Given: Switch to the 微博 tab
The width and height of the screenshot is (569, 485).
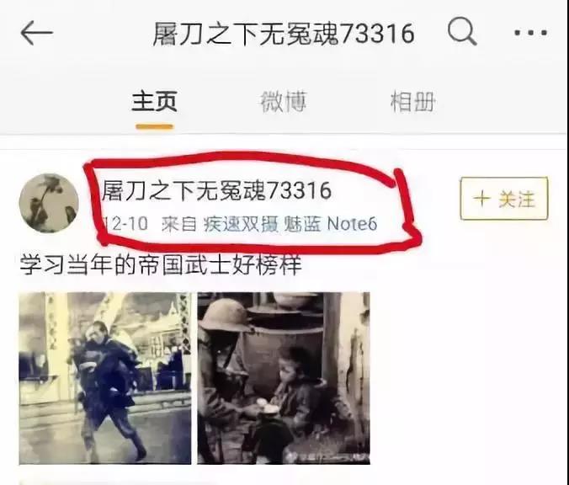Looking at the screenshot, I should (284, 102).
